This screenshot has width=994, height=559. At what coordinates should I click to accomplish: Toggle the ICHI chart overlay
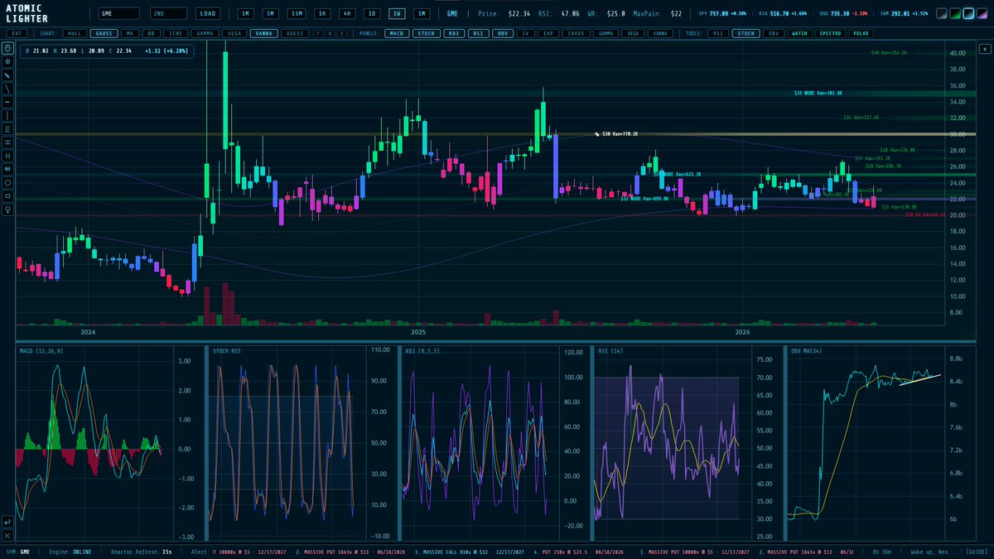(x=174, y=33)
